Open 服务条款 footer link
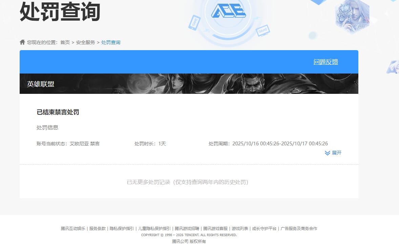The height and width of the screenshot is (249, 399). (x=97, y=228)
